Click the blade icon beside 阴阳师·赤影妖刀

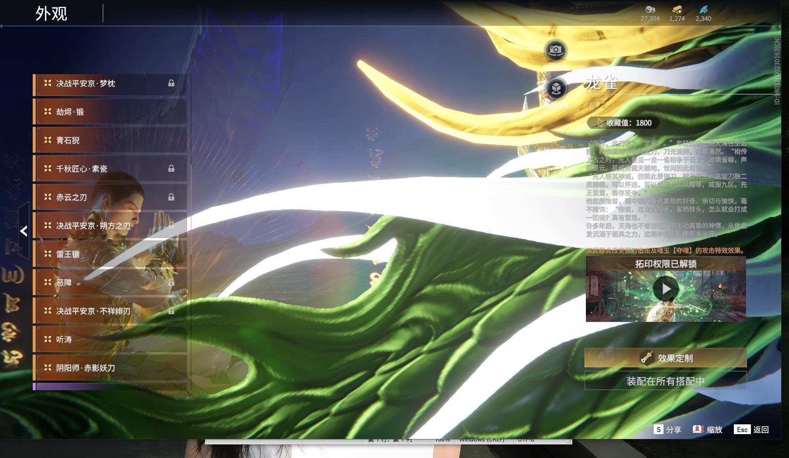(x=47, y=367)
